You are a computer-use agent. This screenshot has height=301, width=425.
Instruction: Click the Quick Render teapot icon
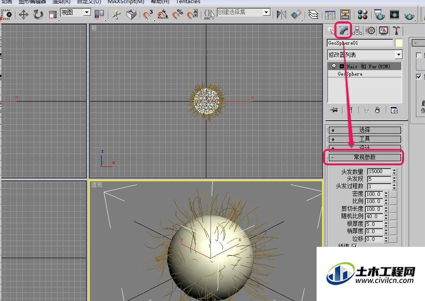pyautogui.click(x=409, y=15)
